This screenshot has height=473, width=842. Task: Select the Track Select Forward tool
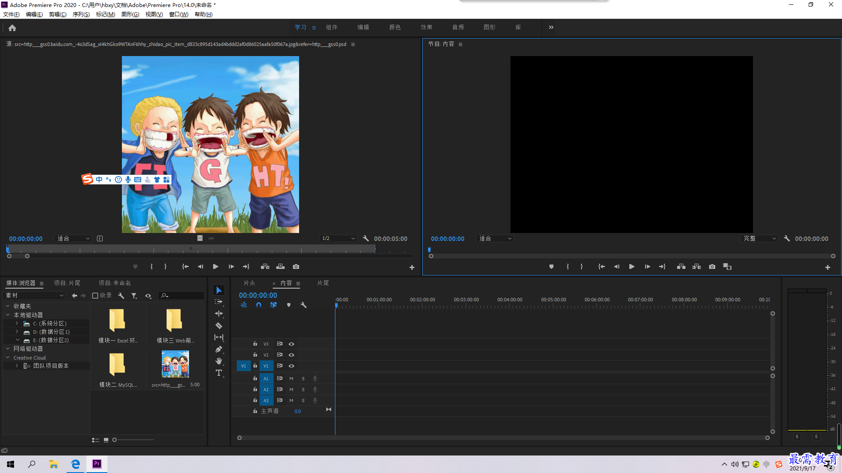pyautogui.click(x=219, y=302)
